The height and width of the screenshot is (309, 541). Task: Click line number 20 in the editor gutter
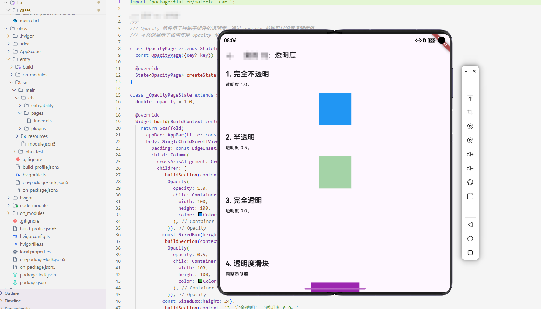(x=118, y=128)
